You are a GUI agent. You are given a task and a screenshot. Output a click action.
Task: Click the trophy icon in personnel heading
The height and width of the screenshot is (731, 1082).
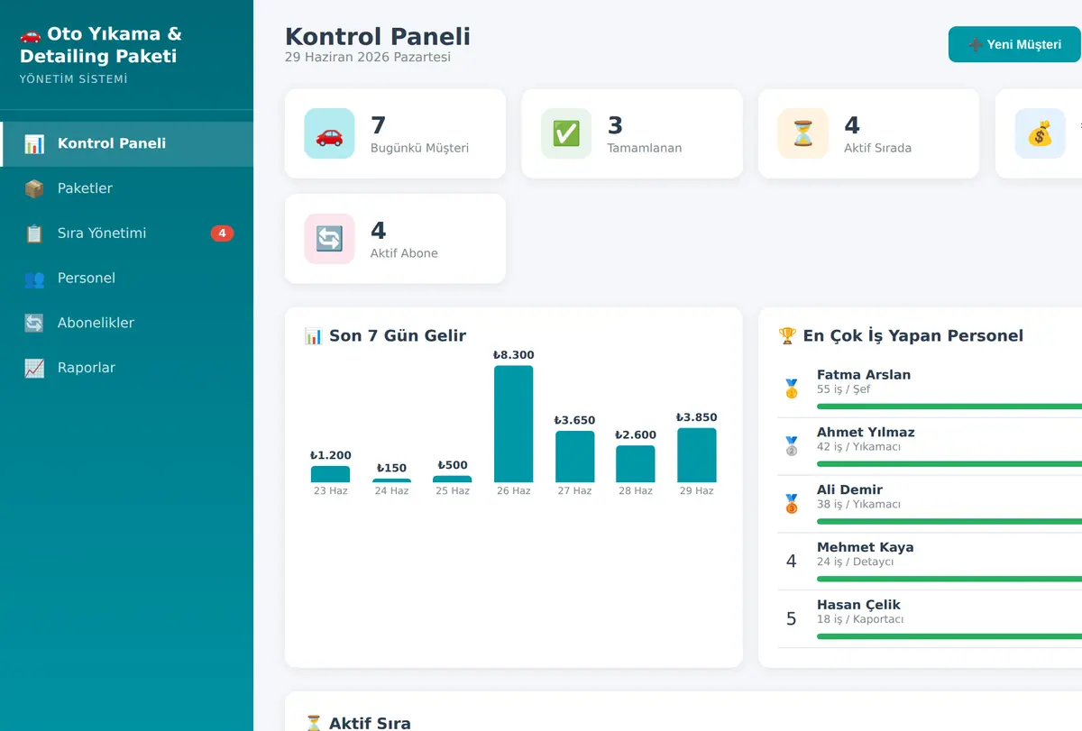(787, 336)
